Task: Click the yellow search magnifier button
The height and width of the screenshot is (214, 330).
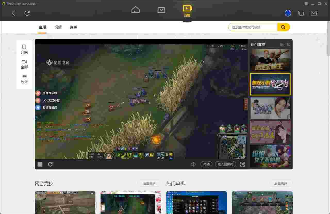Action: click(x=283, y=27)
